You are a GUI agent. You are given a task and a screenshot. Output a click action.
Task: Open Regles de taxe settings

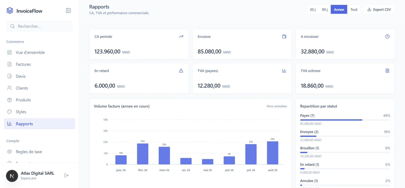coord(39,152)
